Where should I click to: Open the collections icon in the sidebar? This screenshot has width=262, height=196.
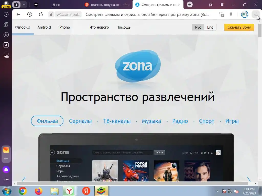[6, 25]
